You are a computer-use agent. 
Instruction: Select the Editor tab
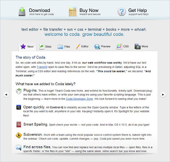tap(82, 46)
